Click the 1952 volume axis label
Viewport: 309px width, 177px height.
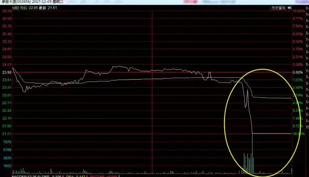point(7,166)
